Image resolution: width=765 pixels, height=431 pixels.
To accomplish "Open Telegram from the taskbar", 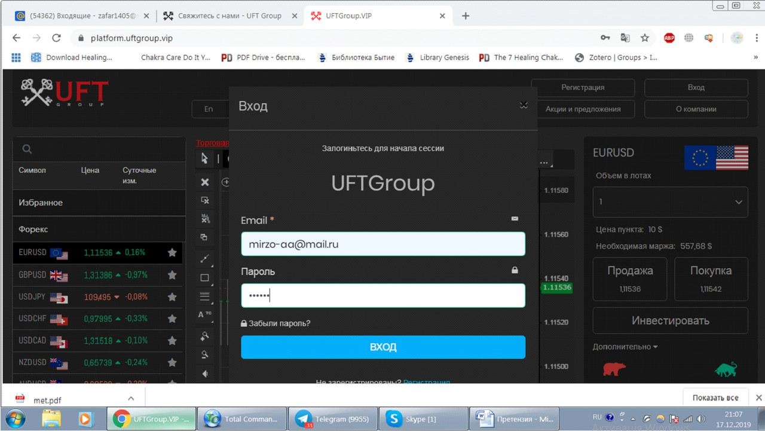I will pos(334,418).
